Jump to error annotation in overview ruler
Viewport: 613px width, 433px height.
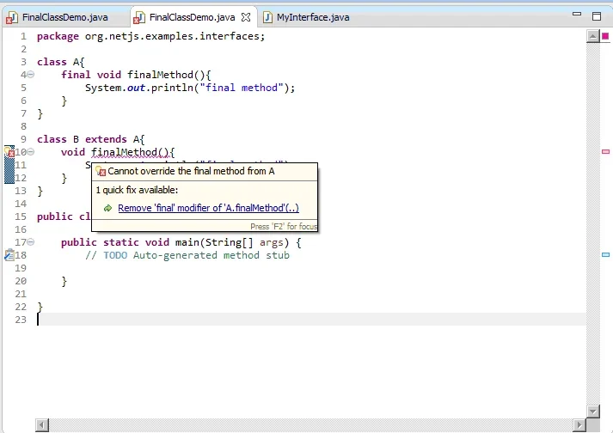605,151
